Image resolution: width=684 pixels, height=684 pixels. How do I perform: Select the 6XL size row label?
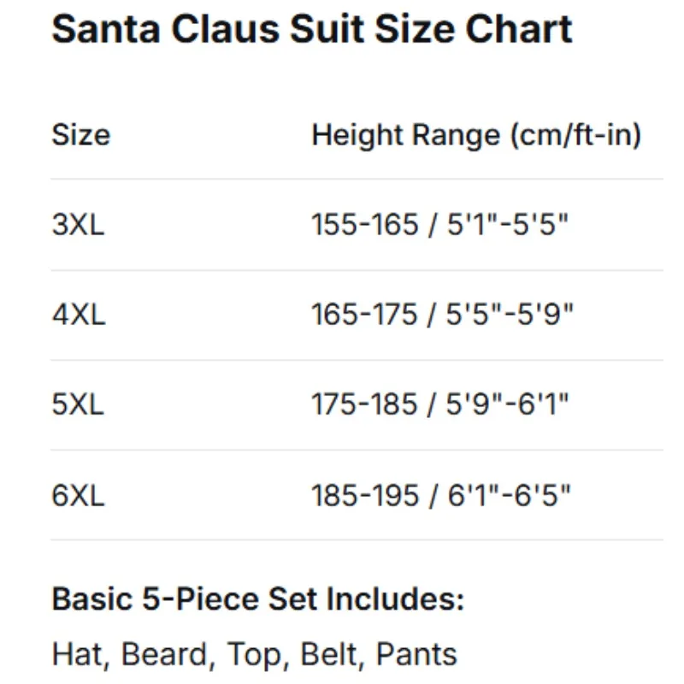coord(79,495)
